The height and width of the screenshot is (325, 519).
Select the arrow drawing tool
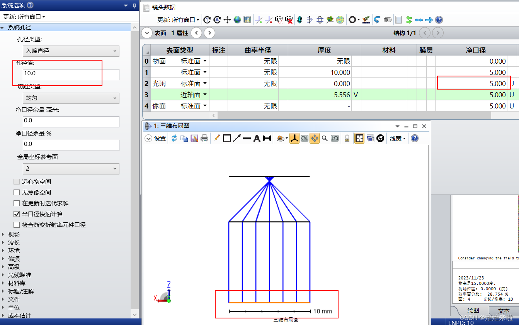click(x=237, y=138)
